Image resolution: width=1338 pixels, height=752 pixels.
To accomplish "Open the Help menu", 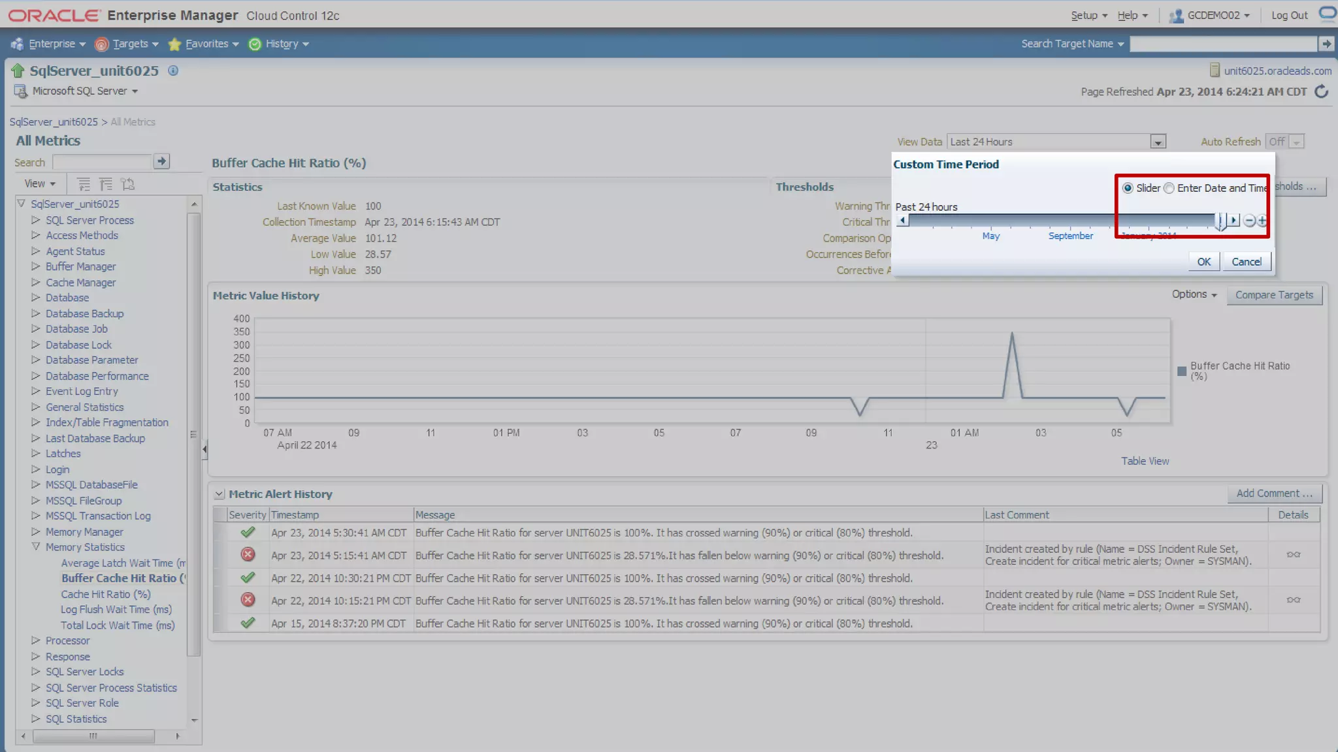I will click(x=1132, y=15).
